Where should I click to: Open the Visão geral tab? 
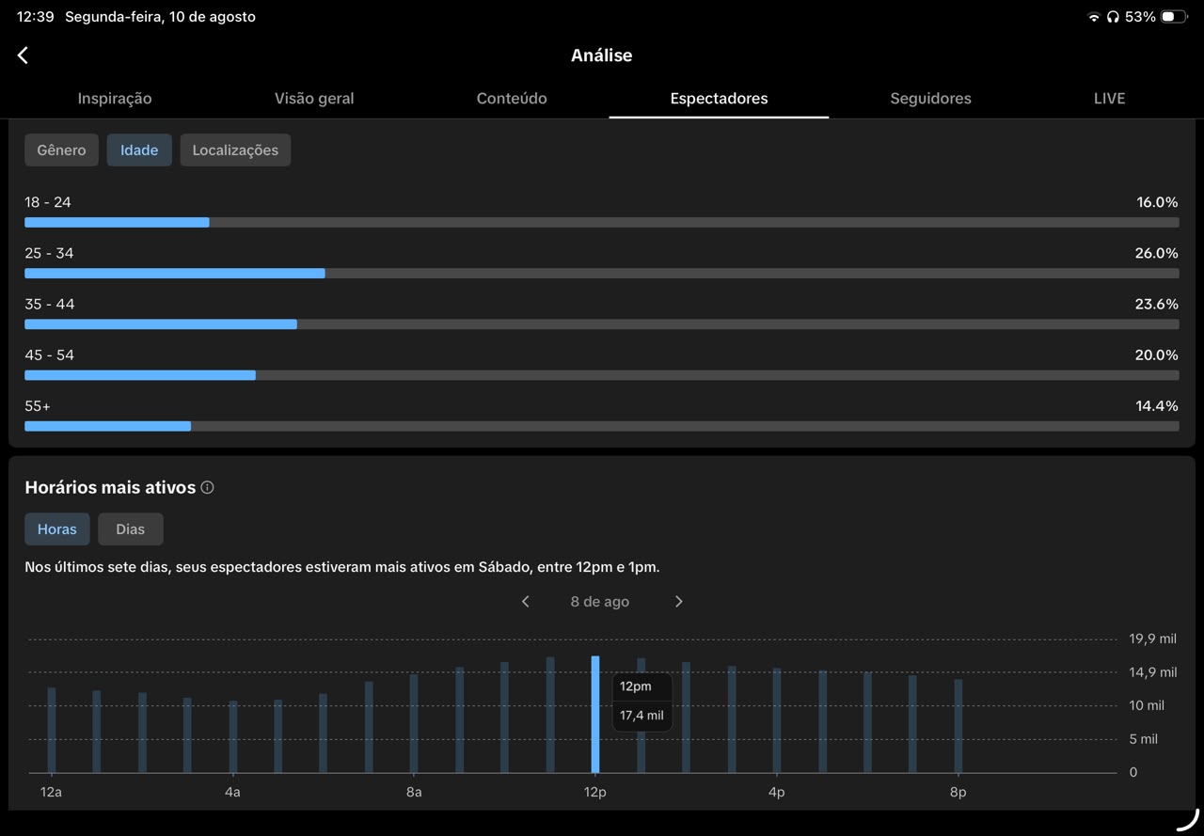coord(314,99)
